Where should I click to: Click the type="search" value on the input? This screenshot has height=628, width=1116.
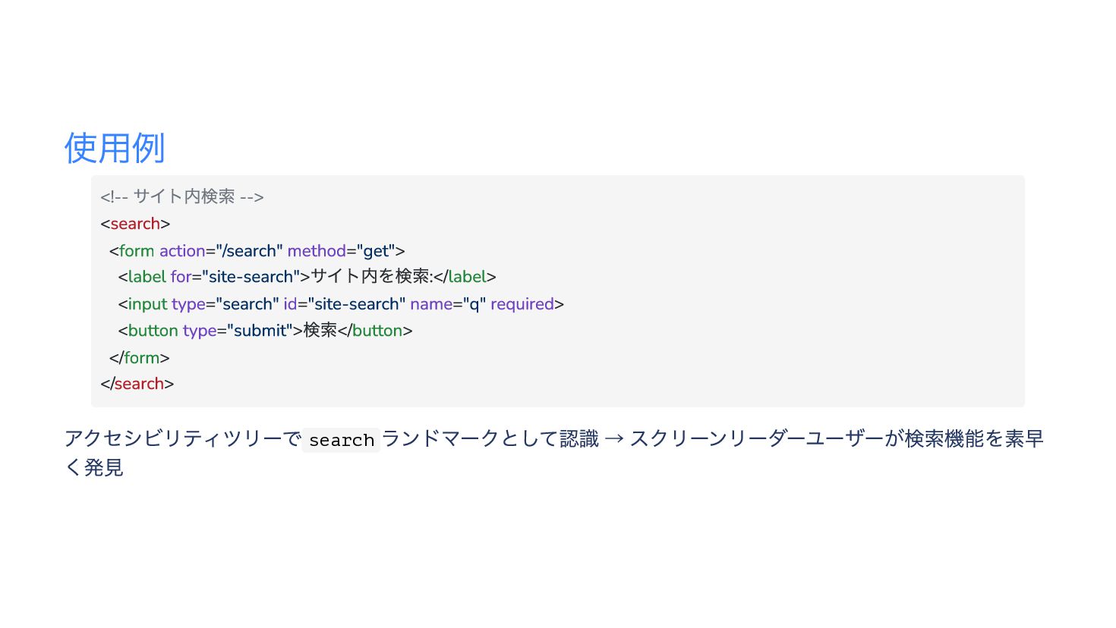point(247,304)
